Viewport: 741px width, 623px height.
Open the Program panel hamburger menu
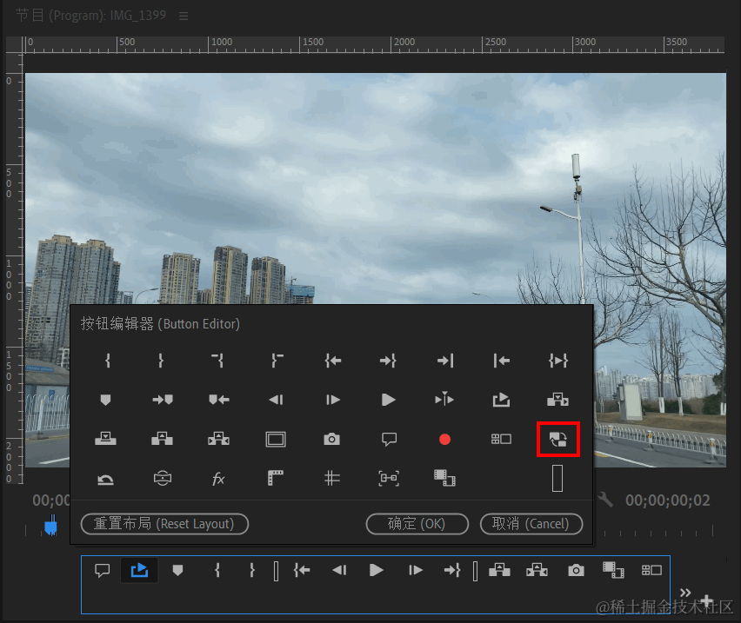click(x=184, y=16)
